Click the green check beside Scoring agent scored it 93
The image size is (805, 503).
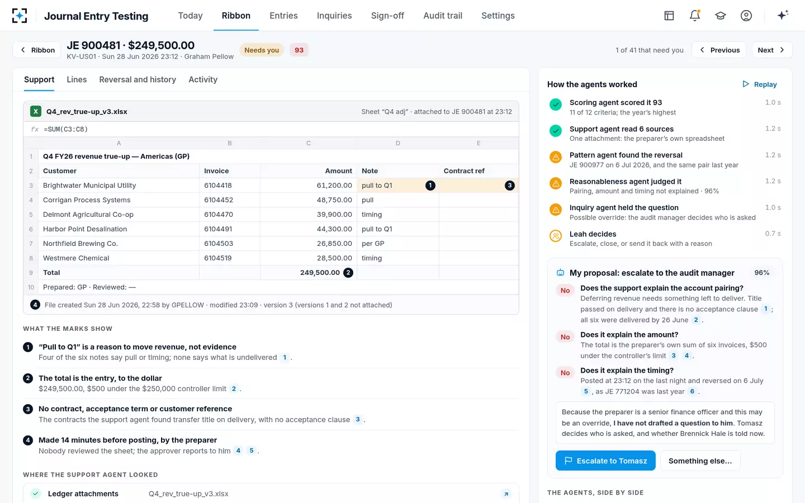[x=556, y=105]
